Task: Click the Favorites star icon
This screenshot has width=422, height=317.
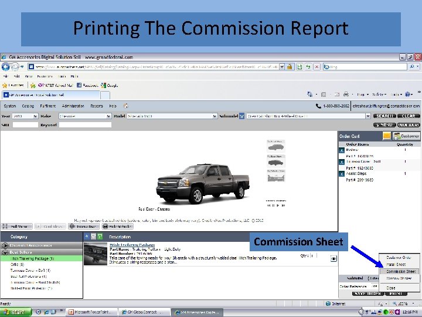Action: point(5,86)
